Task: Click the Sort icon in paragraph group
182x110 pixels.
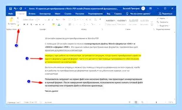Action: coord(95,19)
